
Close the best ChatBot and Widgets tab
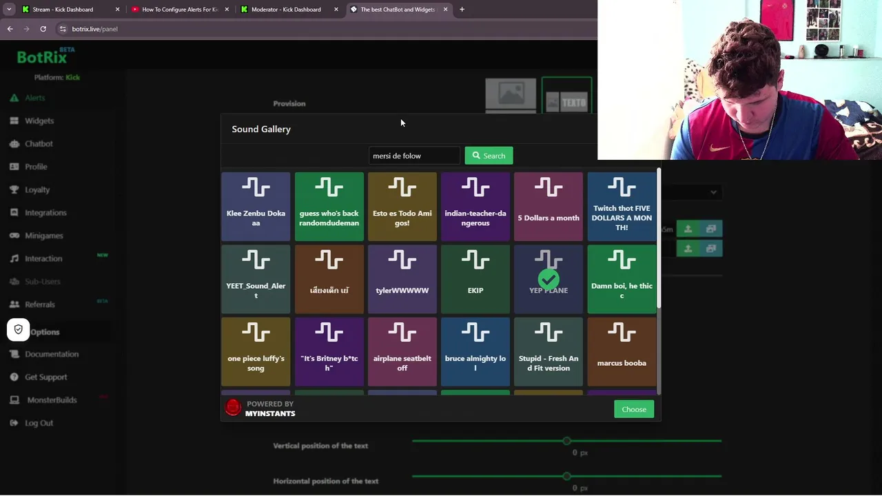coord(445,10)
